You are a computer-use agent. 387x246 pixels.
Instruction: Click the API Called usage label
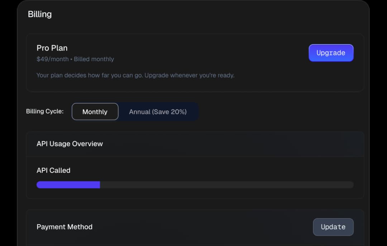pos(53,170)
